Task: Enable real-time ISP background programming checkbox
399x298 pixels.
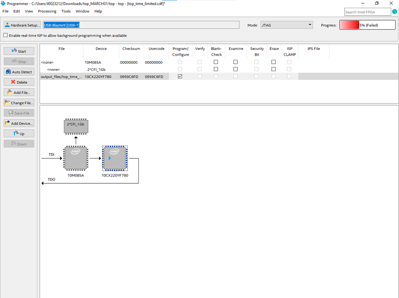Action: click(6, 36)
